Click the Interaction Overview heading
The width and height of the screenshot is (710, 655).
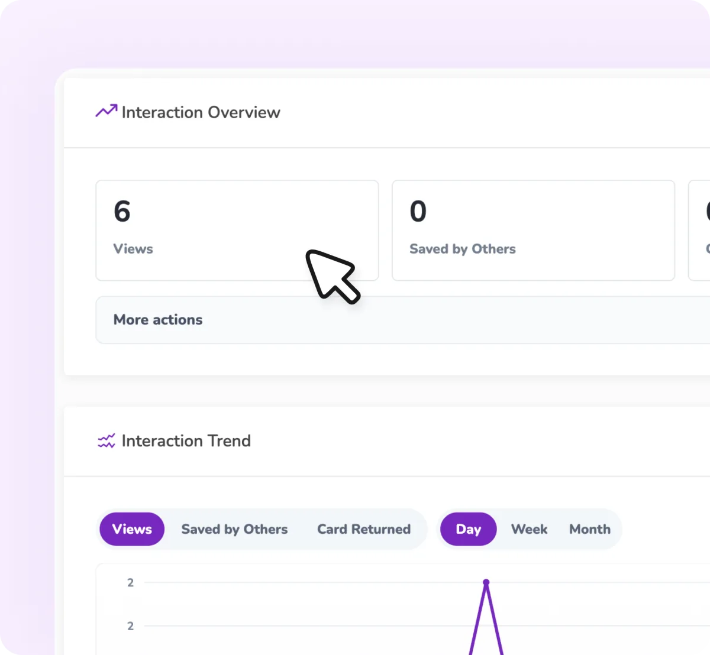201,112
